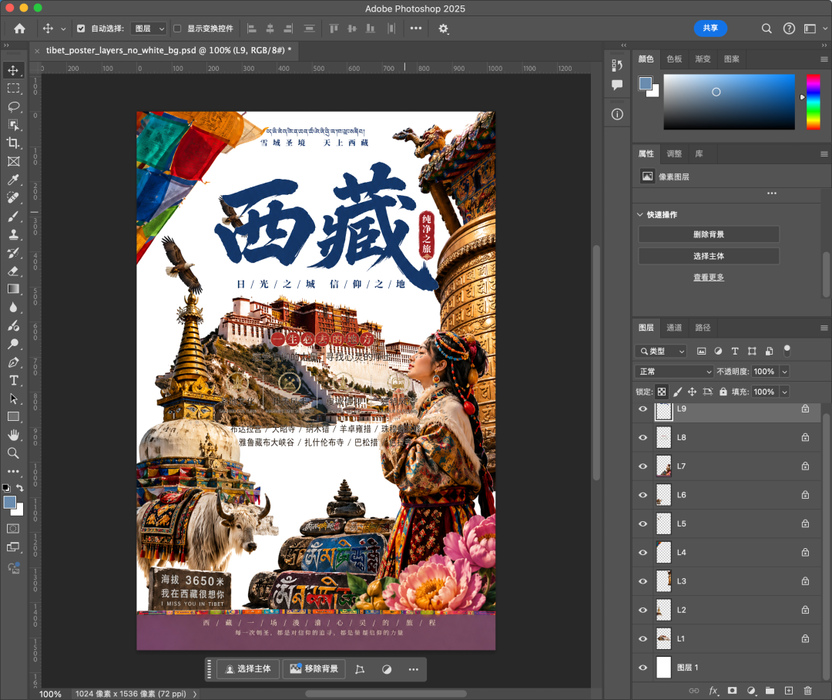Click the rainbow hue slider strip

pyautogui.click(x=813, y=101)
